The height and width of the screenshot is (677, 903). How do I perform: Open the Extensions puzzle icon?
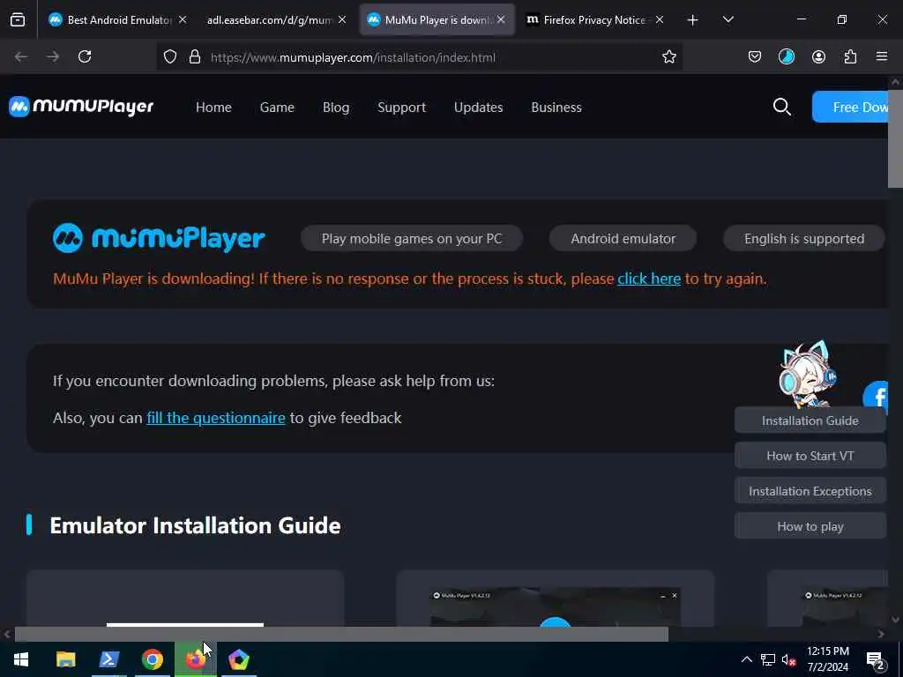pos(850,56)
